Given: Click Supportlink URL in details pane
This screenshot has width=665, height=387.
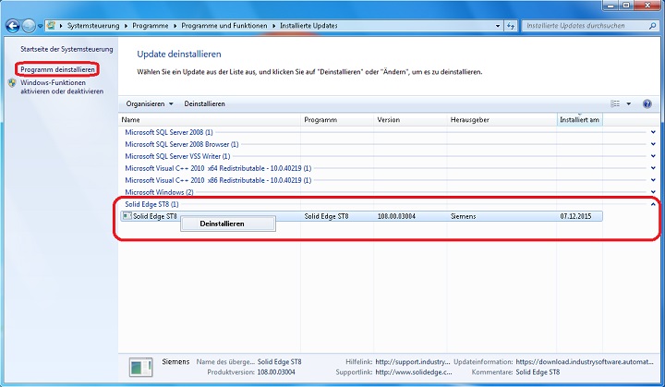Looking at the screenshot, I should pos(414,372).
